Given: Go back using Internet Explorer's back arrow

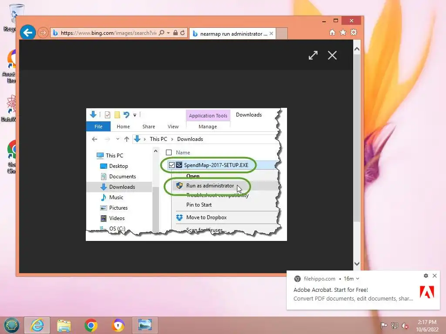Looking at the screenshot, I should coord(27,33).
